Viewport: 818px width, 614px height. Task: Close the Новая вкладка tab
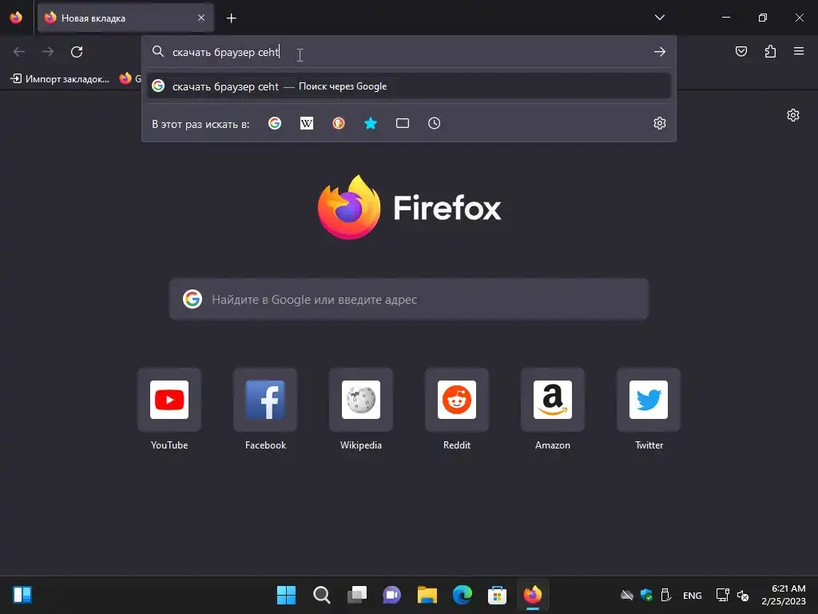(x=201, y=18)
